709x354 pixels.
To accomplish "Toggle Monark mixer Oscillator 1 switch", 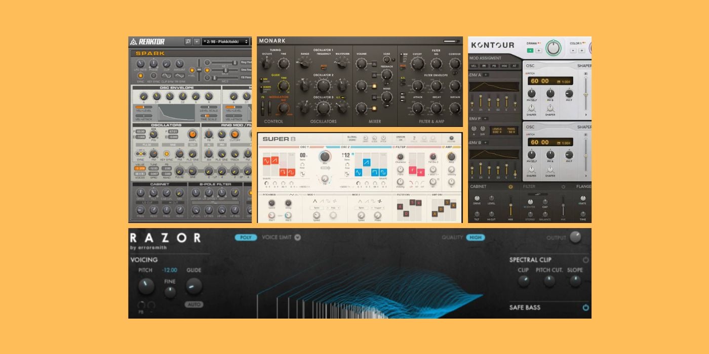I will (x=374, y=64).
